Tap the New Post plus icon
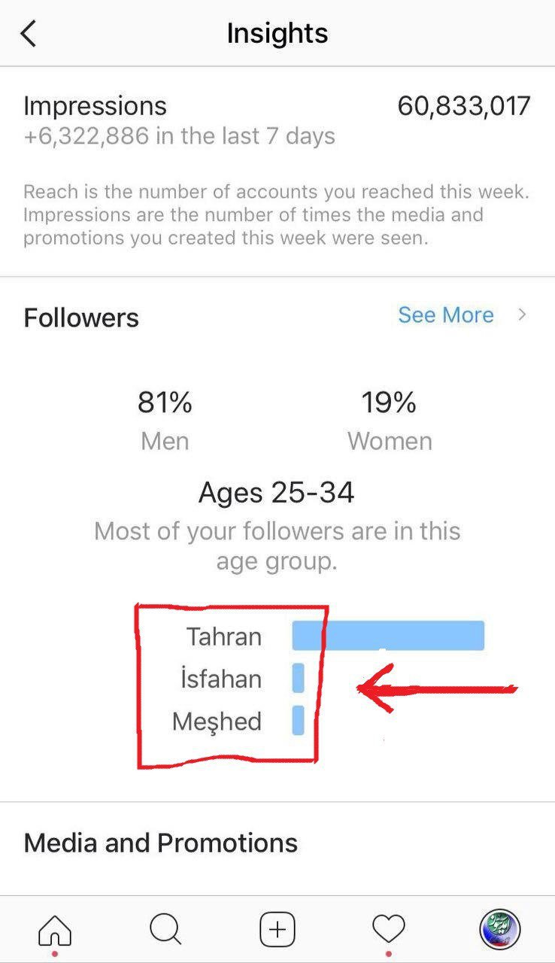 277,930
